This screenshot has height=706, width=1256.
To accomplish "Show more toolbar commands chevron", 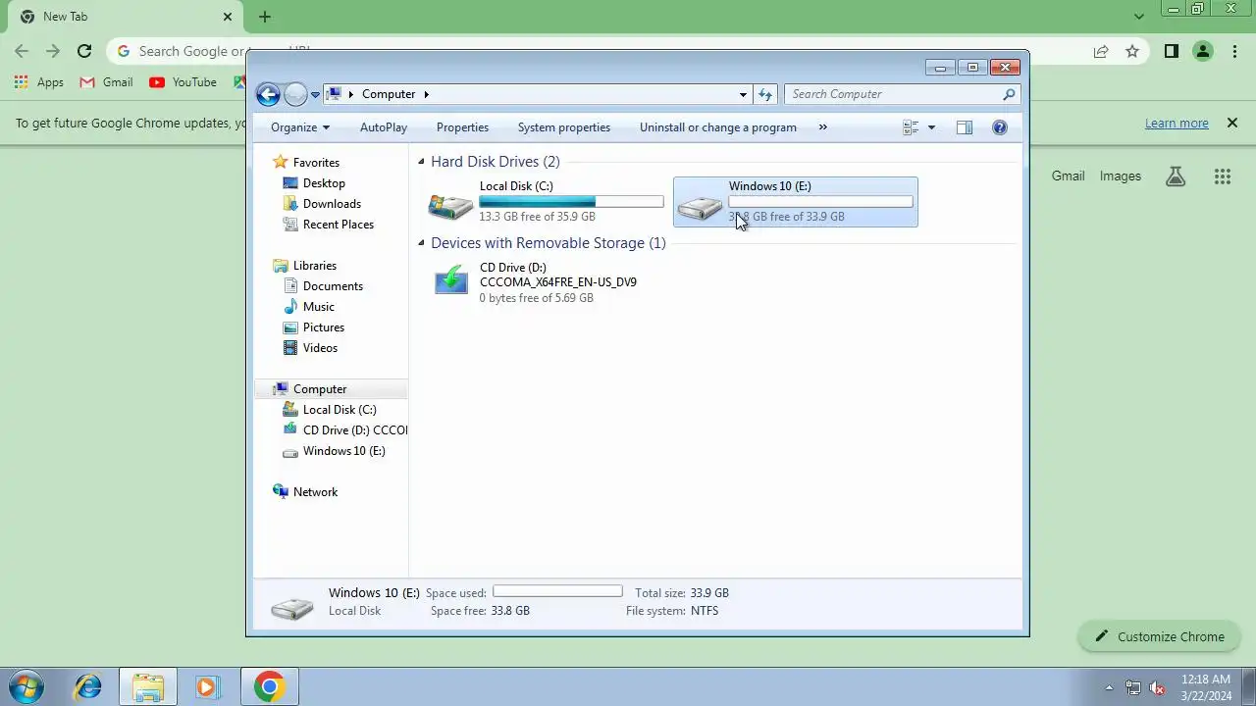I will tap(822, 127).
